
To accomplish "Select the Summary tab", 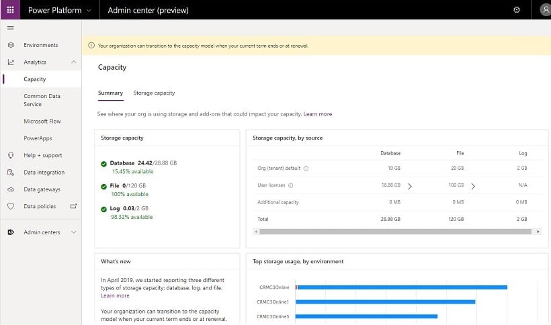I will (110, 93).
